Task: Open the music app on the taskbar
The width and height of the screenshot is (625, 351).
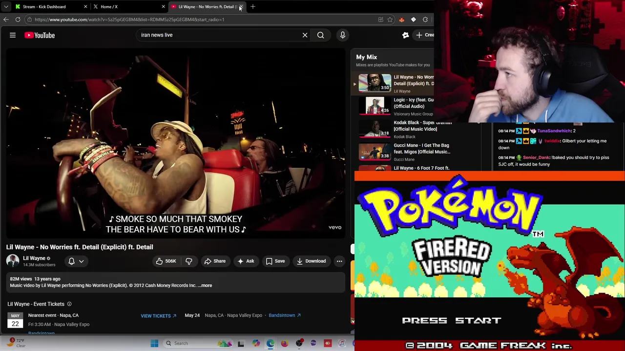Action: click(x=342, y=343)
